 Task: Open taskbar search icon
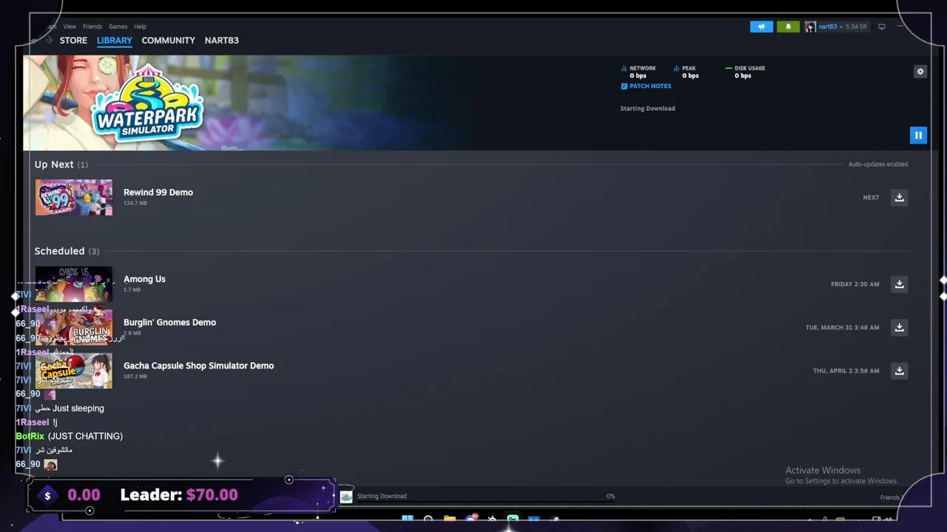pos(428,519)
